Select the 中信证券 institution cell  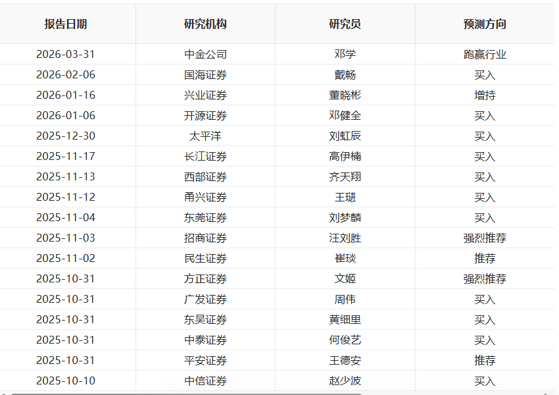coord(205,381)
